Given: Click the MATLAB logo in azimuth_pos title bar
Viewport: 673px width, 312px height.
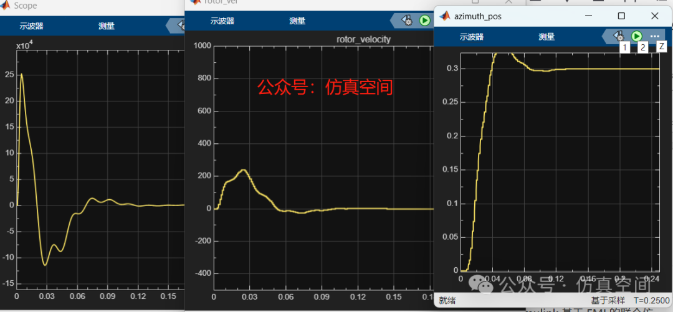Looking at the screenshot, I should tap(445, 16).
